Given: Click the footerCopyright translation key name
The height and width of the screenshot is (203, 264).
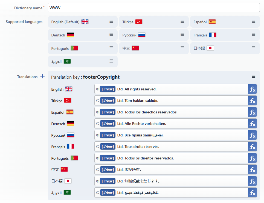Looking at the screenshot, I should pyautogui.click(x=101, y=77).
